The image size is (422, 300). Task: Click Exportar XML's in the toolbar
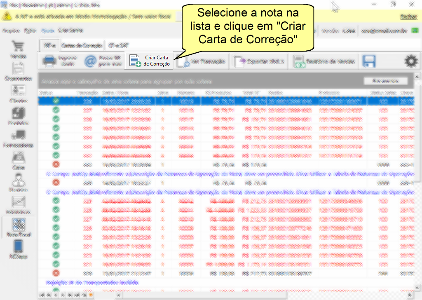tap(259, 62)
